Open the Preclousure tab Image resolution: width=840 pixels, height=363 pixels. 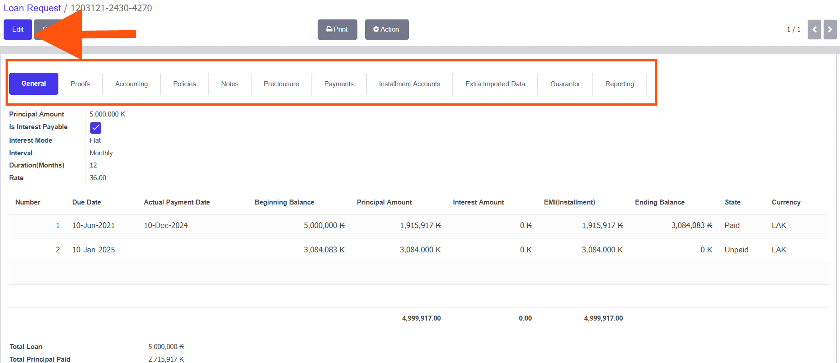click(x=281, y=84)
